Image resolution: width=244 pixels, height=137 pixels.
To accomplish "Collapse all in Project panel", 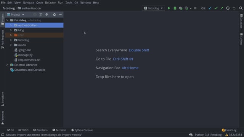I will (47, 14).
